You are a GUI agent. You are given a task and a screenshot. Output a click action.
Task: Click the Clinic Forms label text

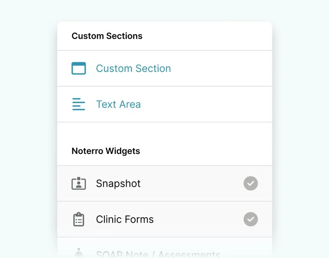(x=124, y=219)
